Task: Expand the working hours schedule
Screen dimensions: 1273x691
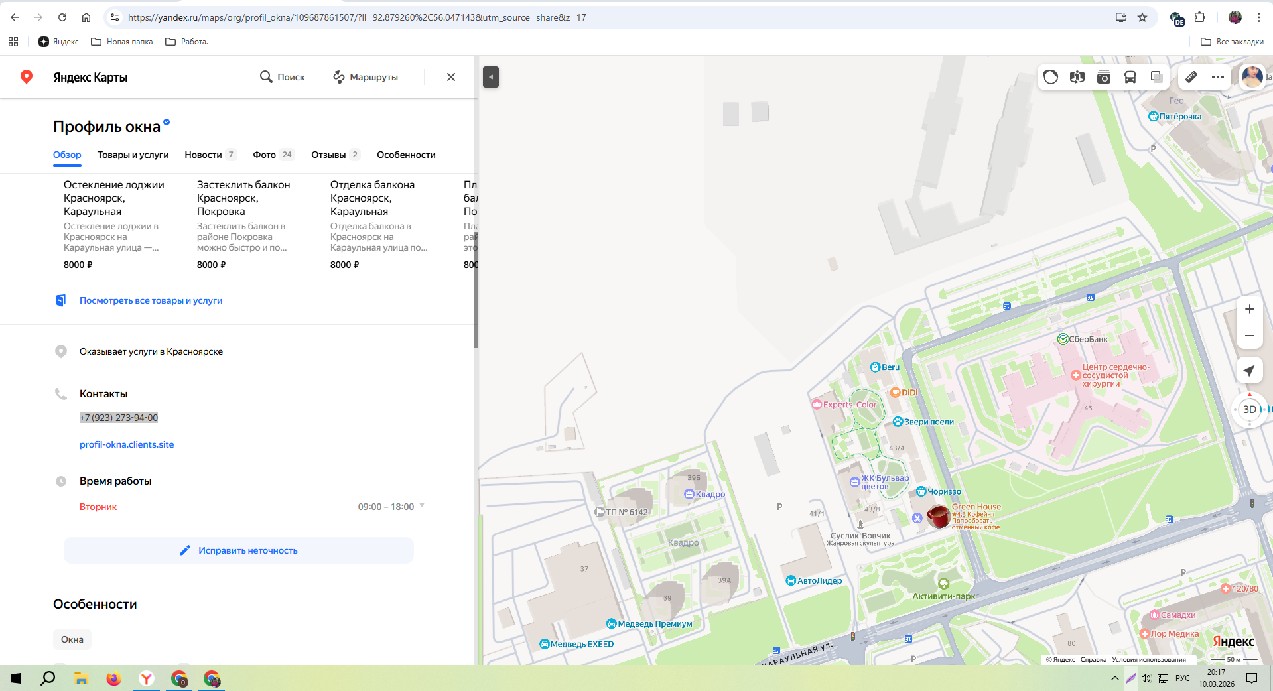Action: (422, 506)
